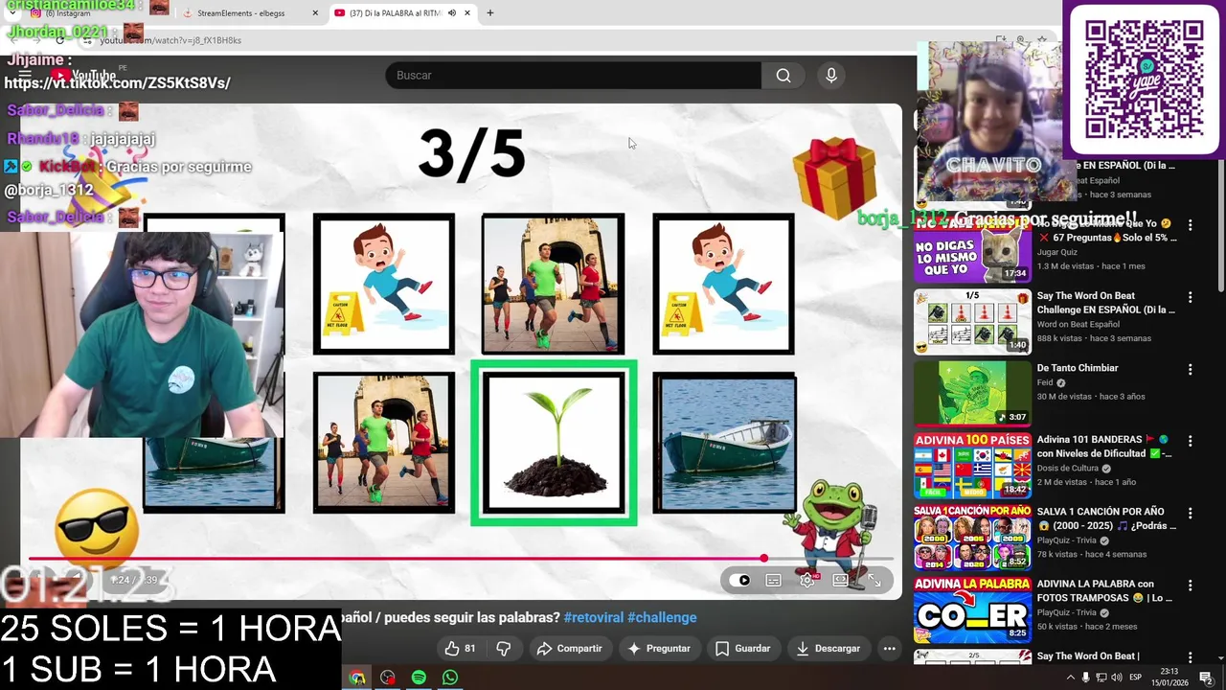
Task: Click the browser address bar URL
Action: tap(170, 40)
